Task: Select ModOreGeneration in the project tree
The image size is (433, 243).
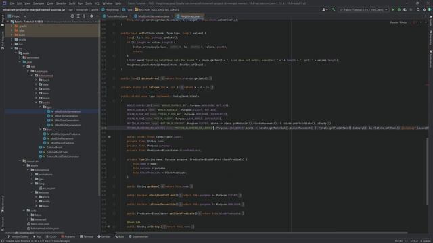Action: (66, 116)
